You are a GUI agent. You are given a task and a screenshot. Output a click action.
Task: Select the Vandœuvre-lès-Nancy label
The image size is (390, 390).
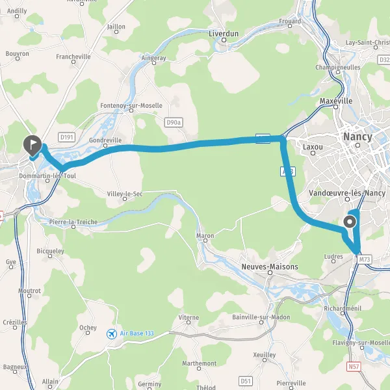(x=347, y=193)
